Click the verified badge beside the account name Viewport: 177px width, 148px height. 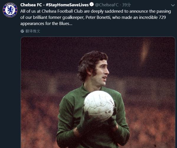point(92,4)
